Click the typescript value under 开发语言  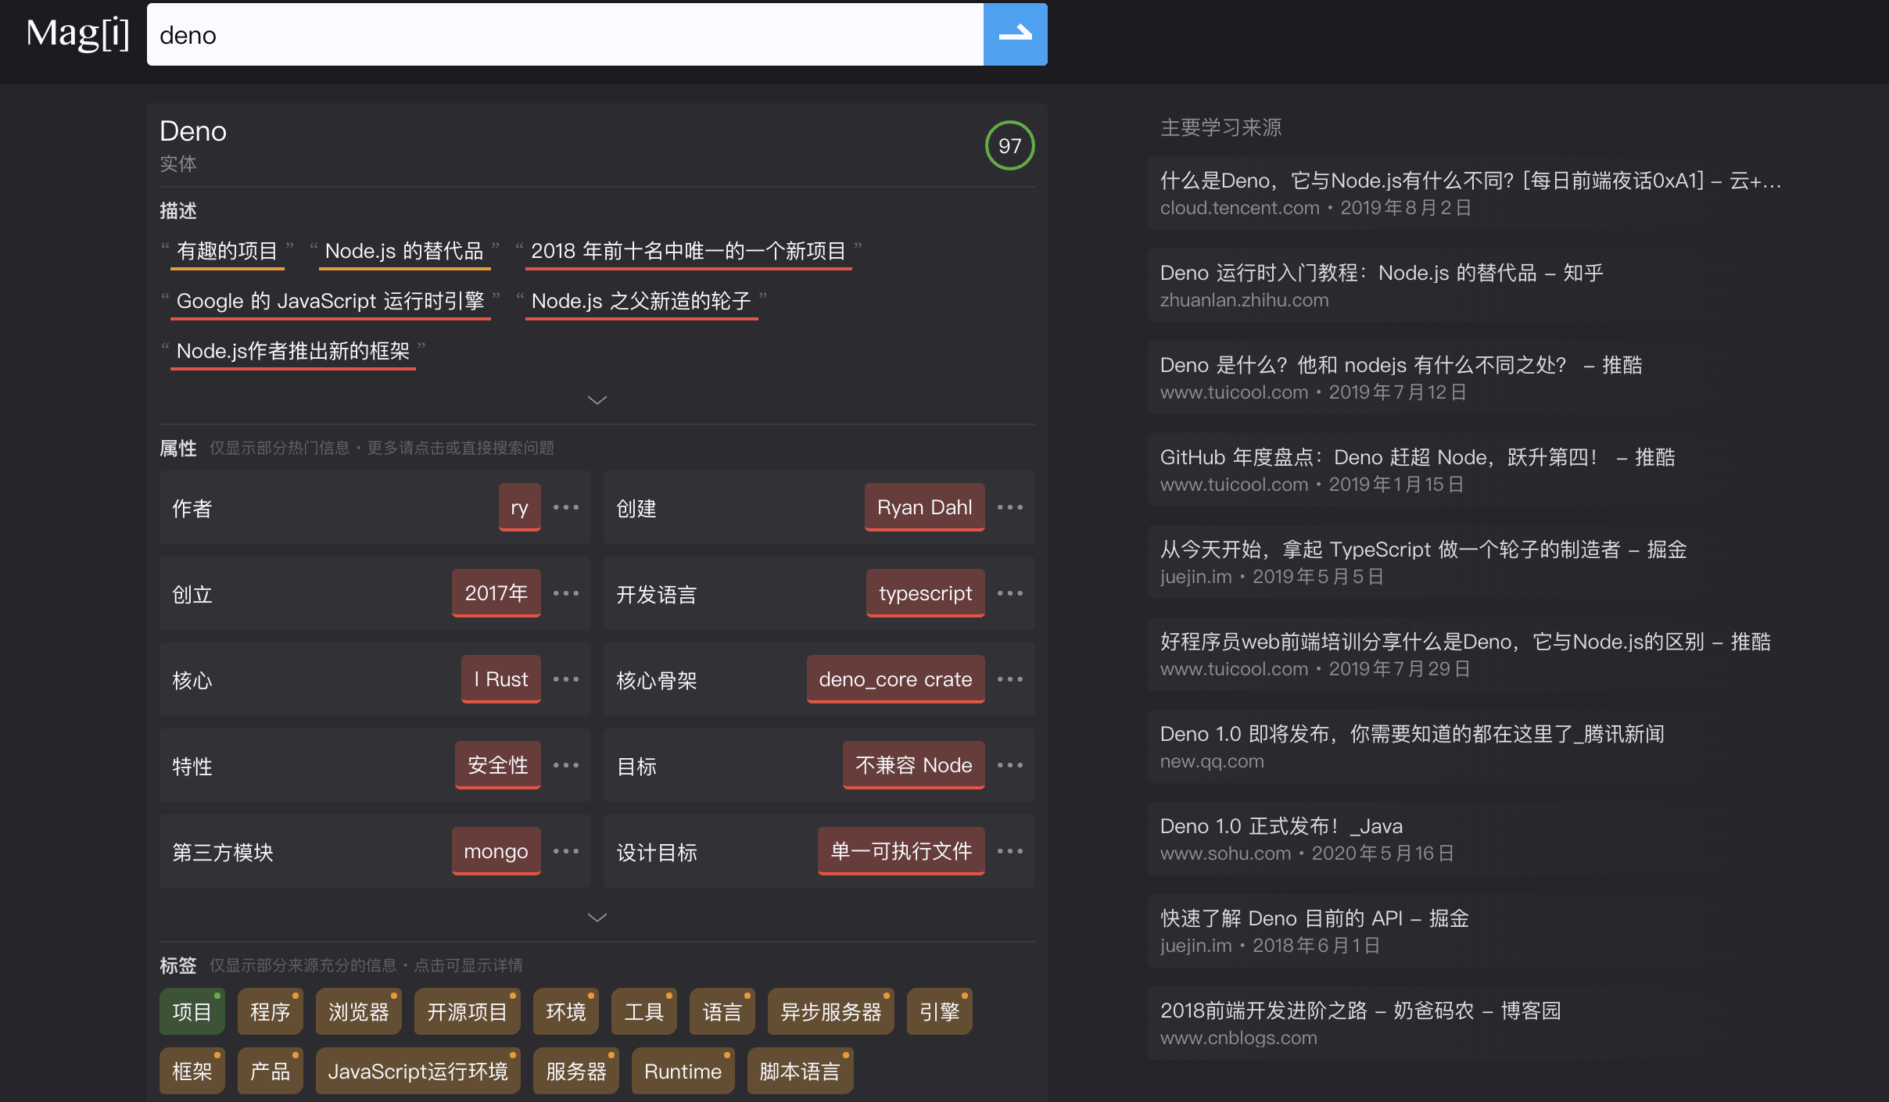pos(924,593)
